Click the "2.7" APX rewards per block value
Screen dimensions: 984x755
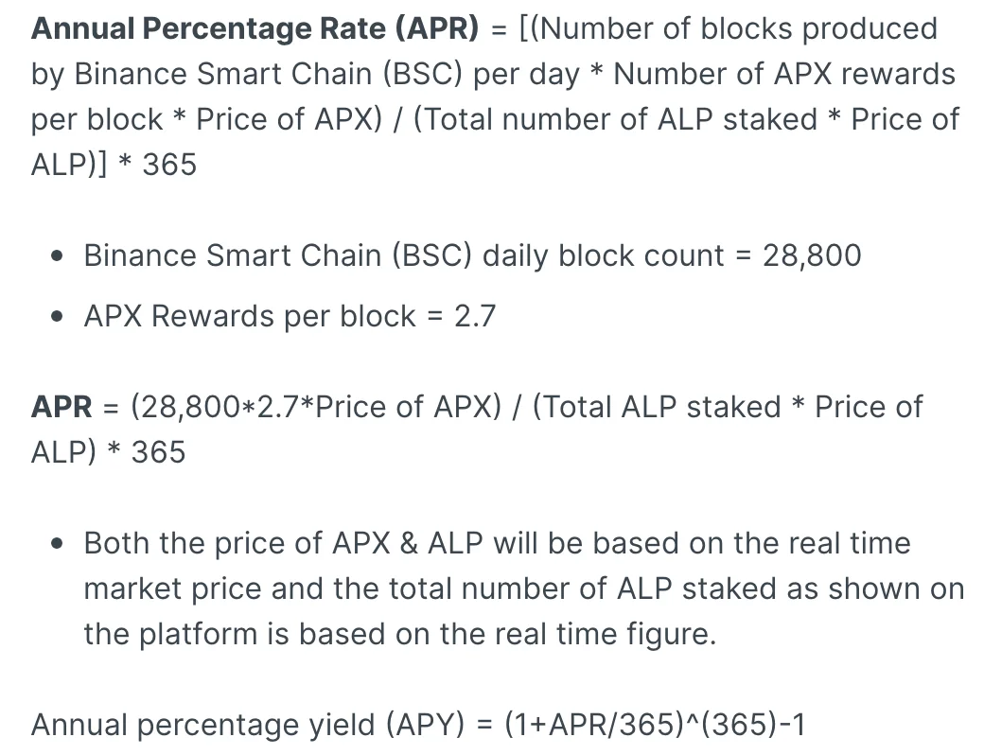coord(475,316)
